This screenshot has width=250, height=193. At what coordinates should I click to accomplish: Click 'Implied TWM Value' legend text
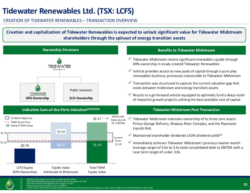(22, 125)
